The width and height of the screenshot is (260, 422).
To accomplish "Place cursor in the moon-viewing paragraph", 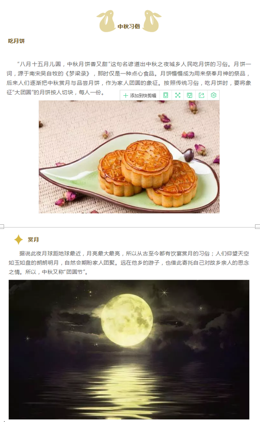I will 129,263.
